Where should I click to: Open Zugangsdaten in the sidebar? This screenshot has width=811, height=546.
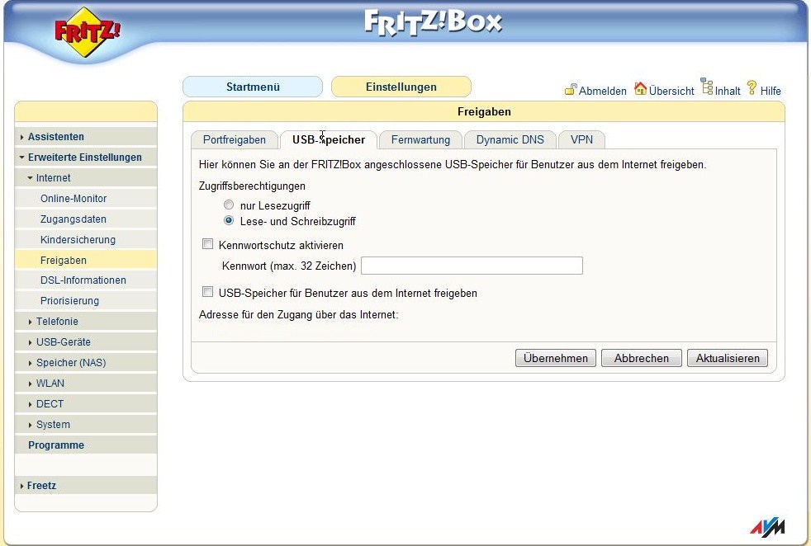pyautogui.click(x=86, y=219)
